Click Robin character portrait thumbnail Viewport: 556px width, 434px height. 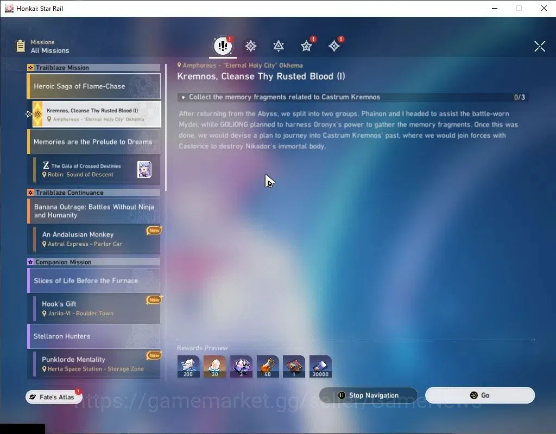pyautogui.click(x=144, y=169)
